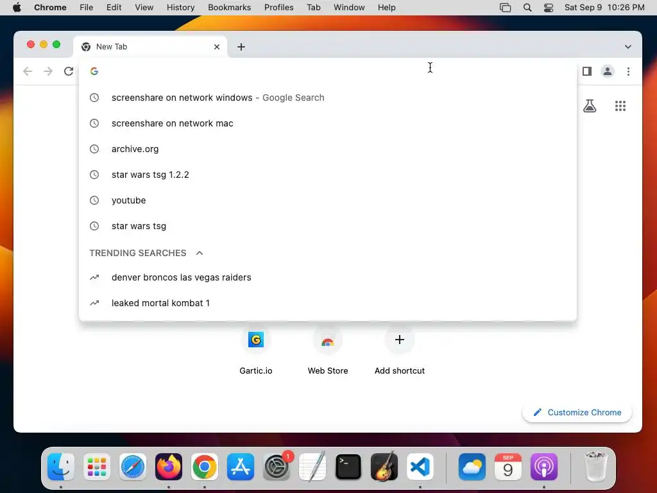Pick the star wars tsg suggestion

328,226
